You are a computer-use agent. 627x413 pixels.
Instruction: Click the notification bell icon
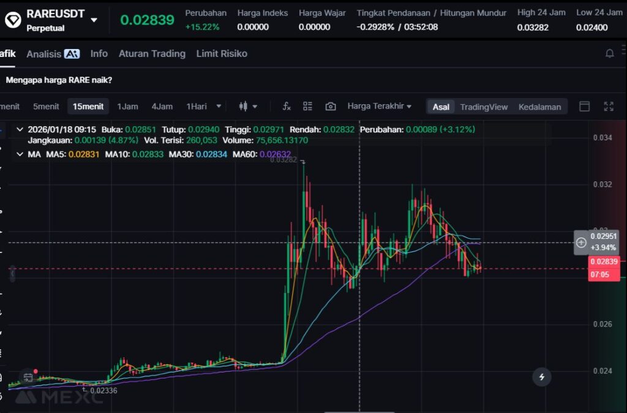coord(609,54)
